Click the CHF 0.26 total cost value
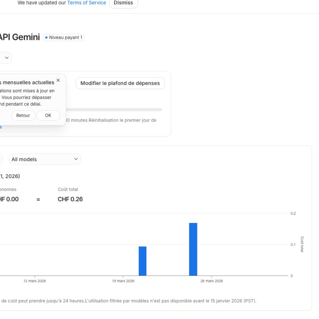Screen dimensions: 319x319 click(70, 199)
